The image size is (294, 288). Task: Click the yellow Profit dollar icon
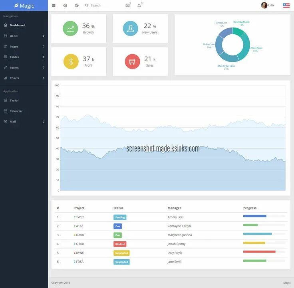click(71, 61)
